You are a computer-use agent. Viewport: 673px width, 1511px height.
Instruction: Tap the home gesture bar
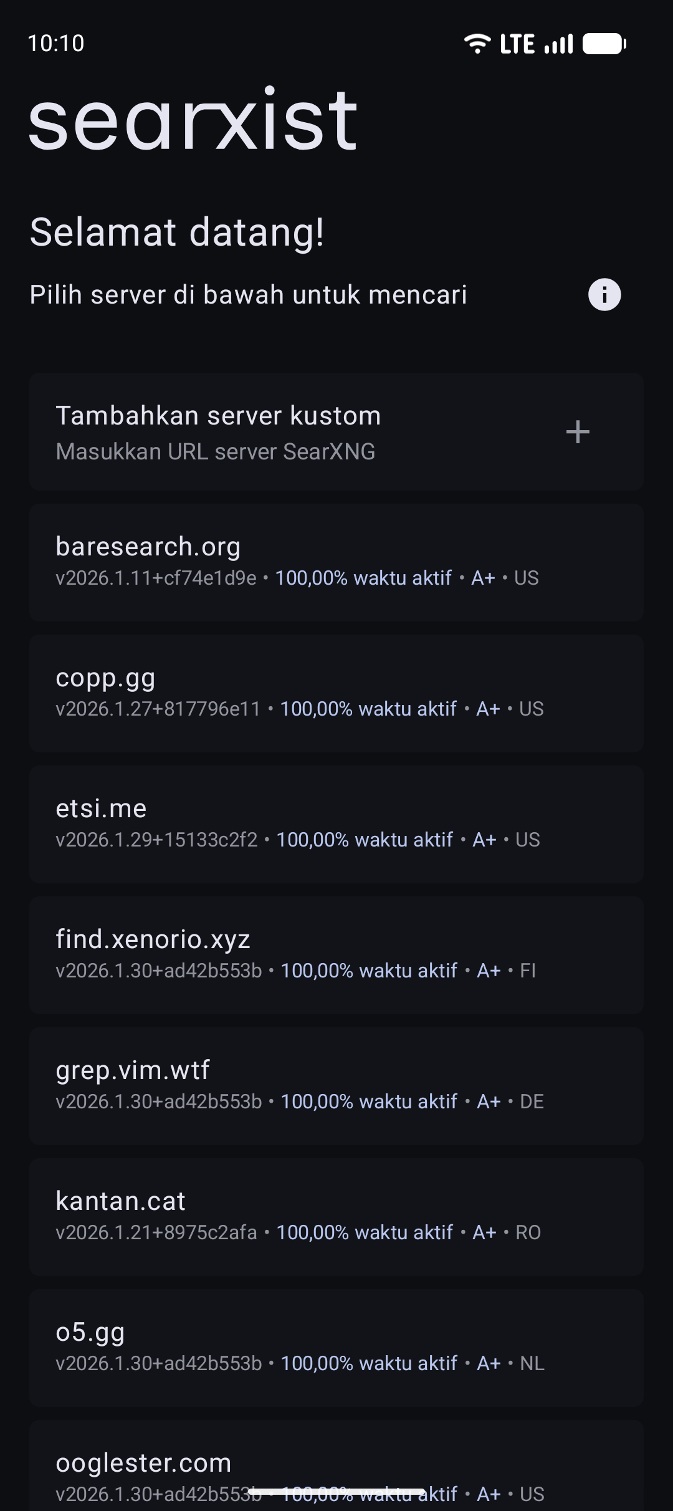tap(336, 1492)
